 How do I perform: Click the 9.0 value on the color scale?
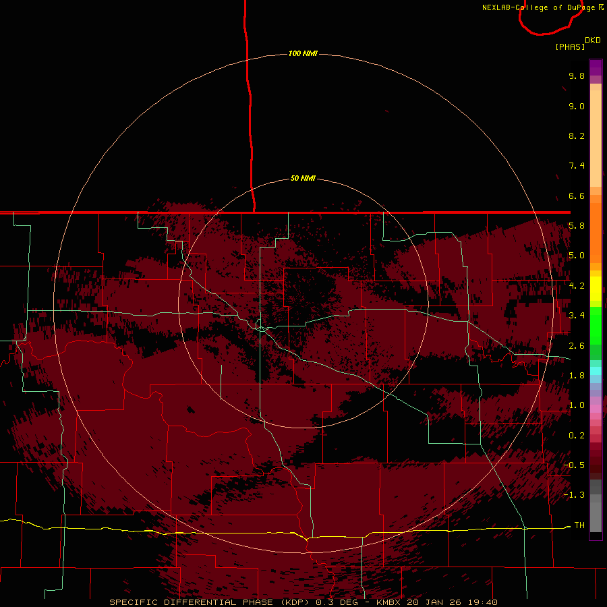pos(577,106)
